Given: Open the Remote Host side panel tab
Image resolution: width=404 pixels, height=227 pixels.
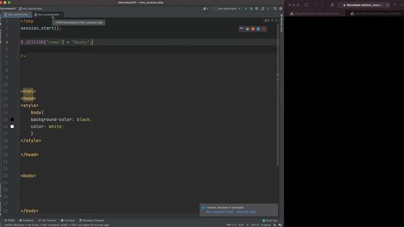Looking at the screenshot, I should (282, 23).
